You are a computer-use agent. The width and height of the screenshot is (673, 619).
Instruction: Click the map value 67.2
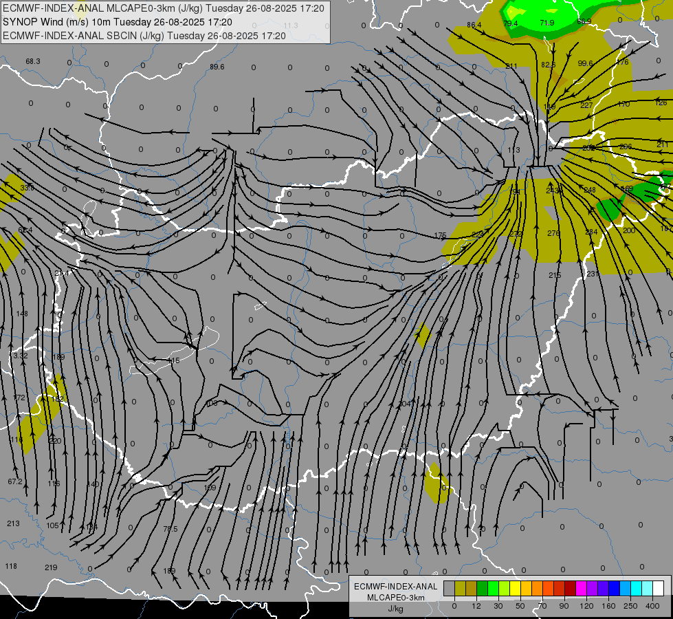[15, 481]
